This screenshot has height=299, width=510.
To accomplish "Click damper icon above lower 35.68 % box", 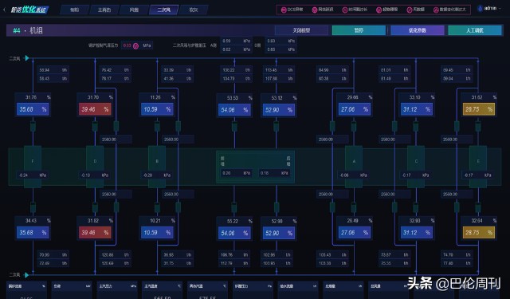I will (33, 207).
